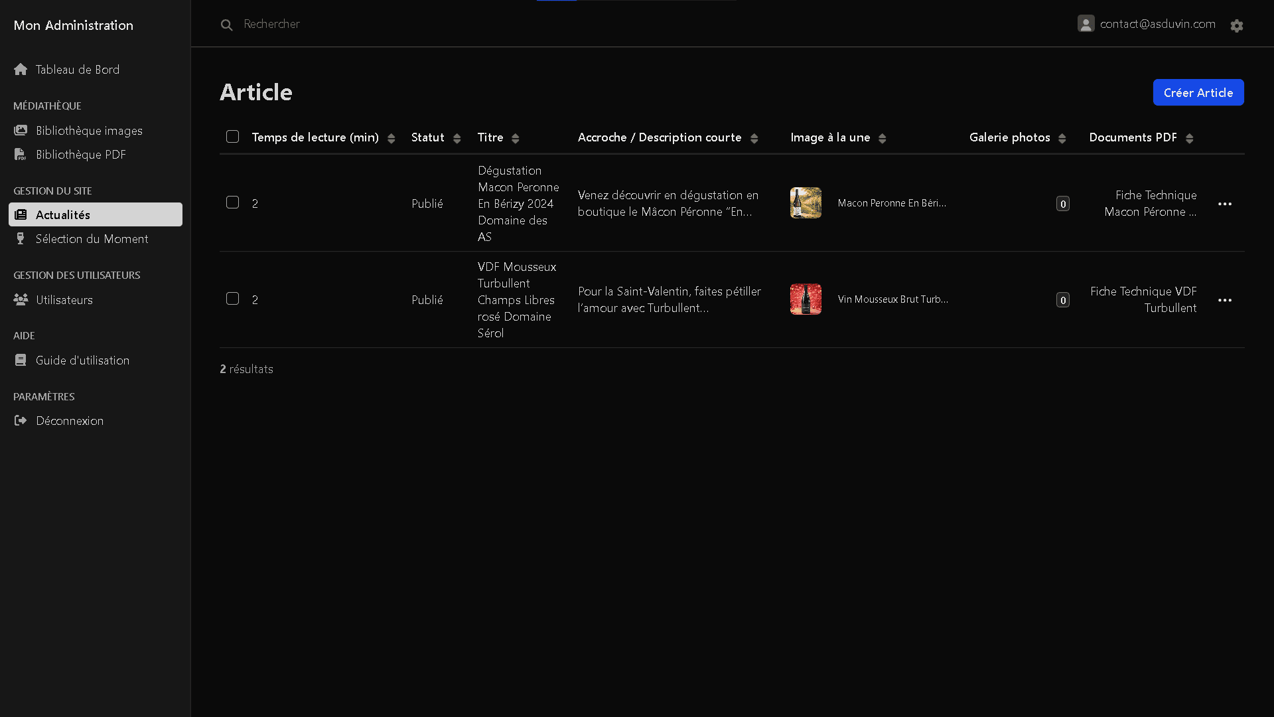Click the user avatar icon
The image size is (1274, 717).
tap(1086, 24)
